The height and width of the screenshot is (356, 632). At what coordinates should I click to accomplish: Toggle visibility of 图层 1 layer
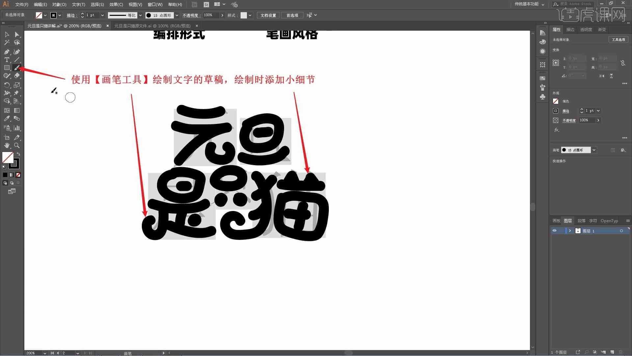click(555, 231)
